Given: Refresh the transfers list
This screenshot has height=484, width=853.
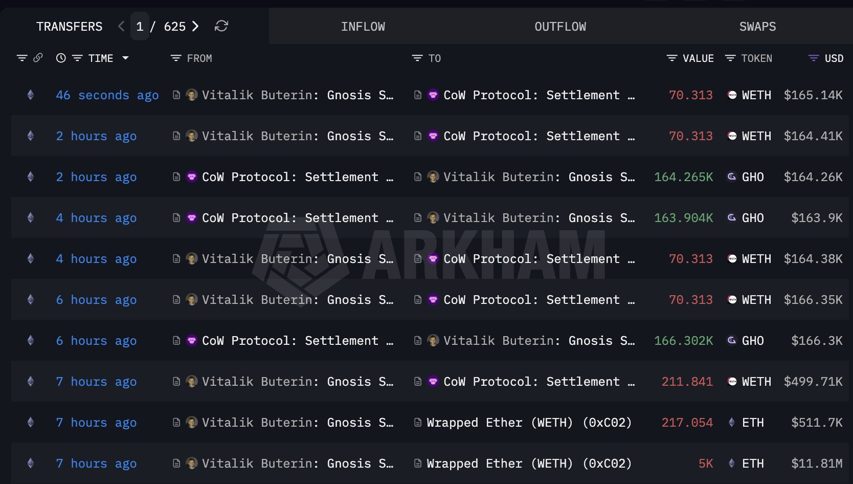Looking at the screenshot, I should (221, 26).
